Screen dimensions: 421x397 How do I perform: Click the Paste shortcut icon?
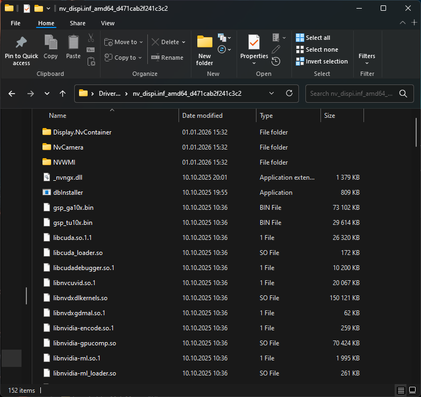[x=91, y=61]
